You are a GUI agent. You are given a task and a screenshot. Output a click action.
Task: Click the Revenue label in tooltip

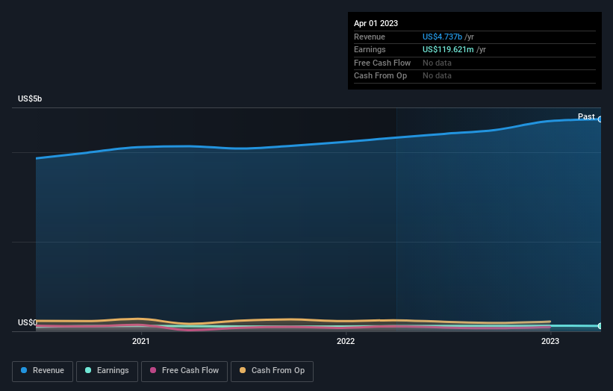coord(370,37)
